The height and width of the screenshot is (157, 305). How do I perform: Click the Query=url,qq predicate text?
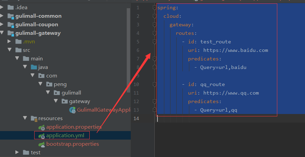click(219, 110)
